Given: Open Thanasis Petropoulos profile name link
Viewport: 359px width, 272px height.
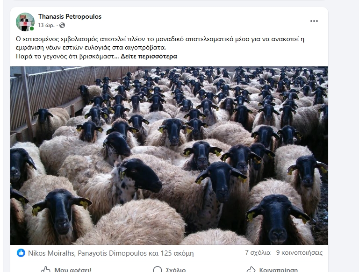Looking at the screenshot, I should point(70,16).
